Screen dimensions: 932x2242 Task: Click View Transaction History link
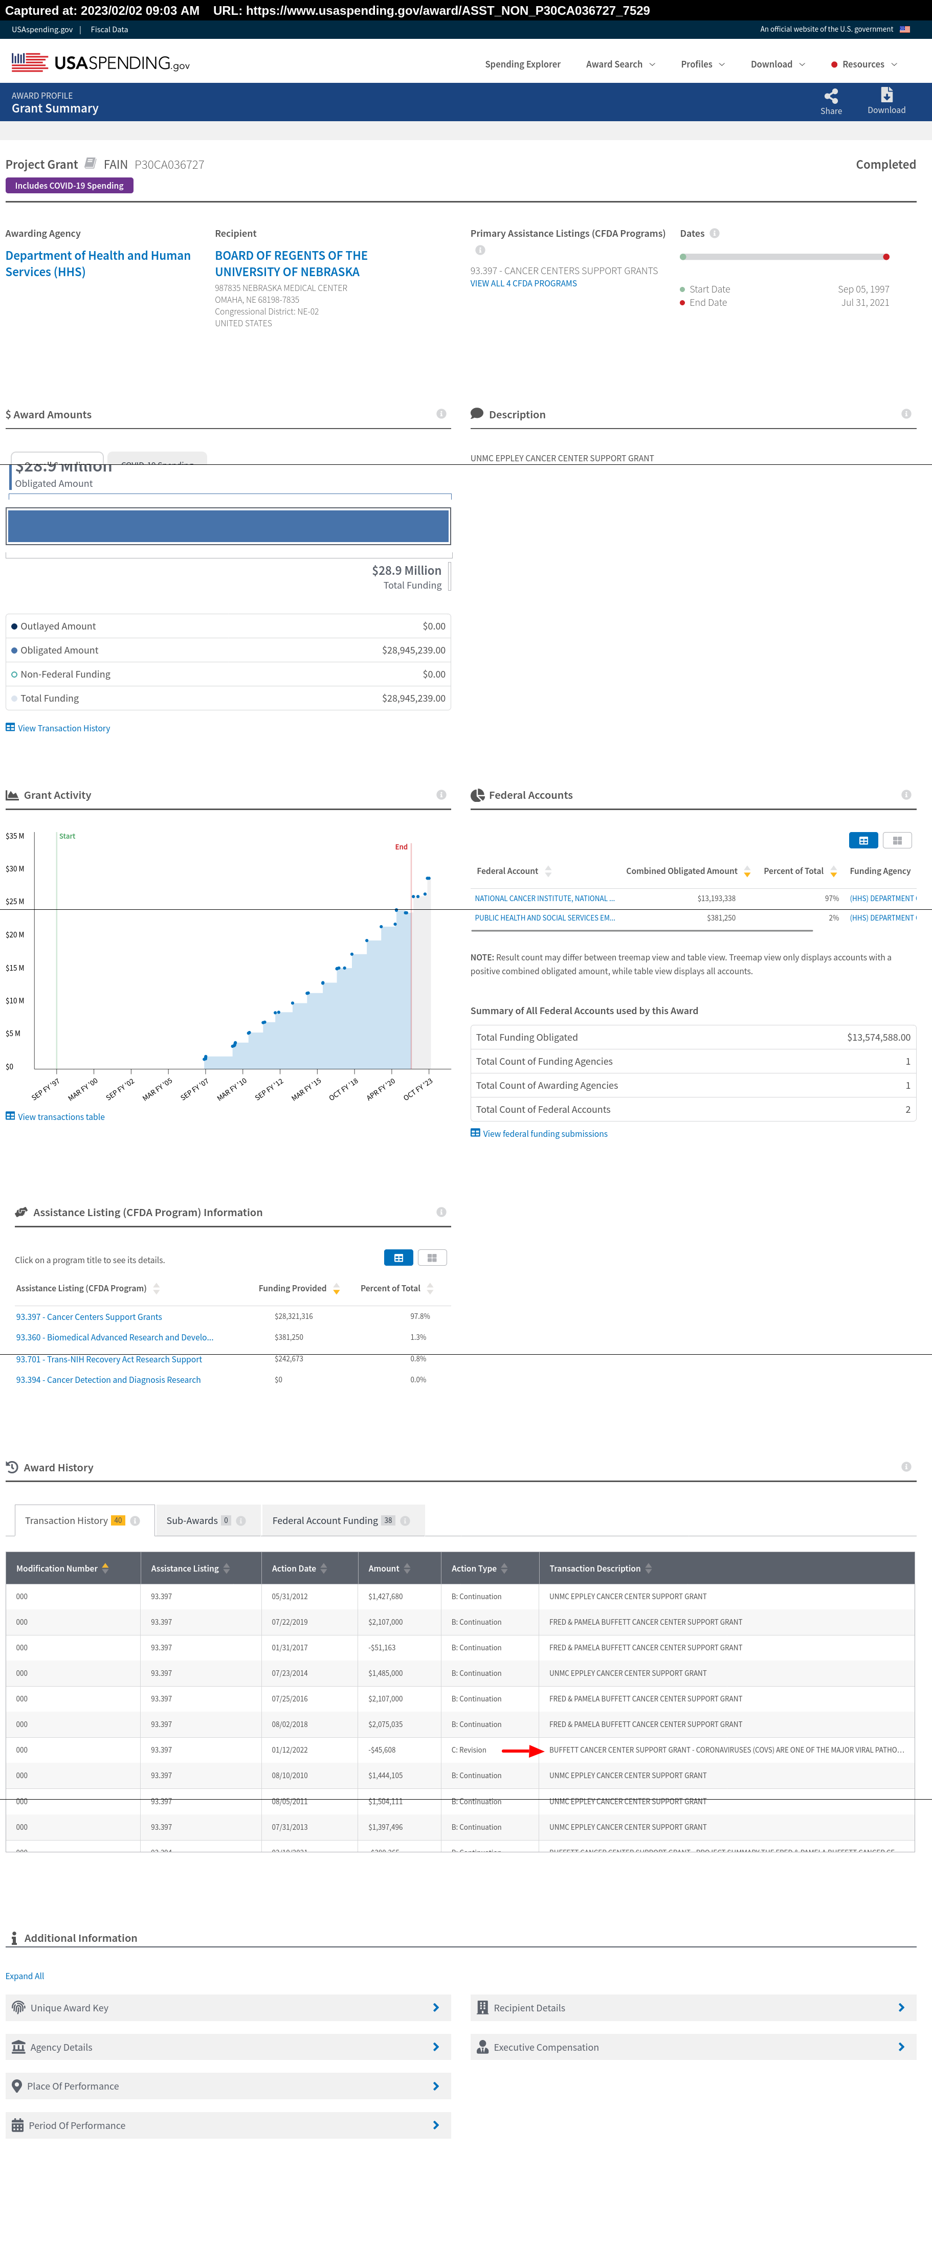[x=57, y=728]
